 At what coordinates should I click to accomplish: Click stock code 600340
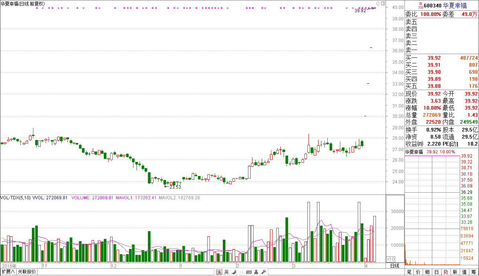(x=433, y=6)
